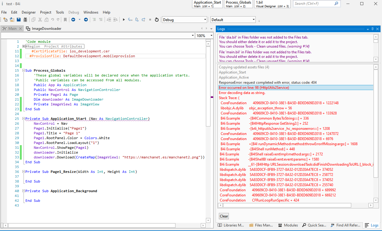Viewport: 382px width, 231px height.
Task: Click the horizontal scrollbar in the Logs panel
Action: (x=286, y=205)
